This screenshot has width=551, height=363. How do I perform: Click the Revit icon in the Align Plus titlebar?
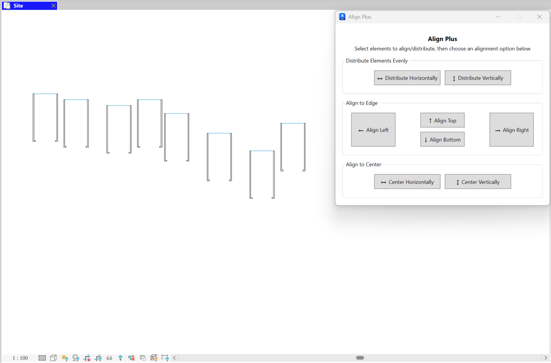[x=342, y=16]
